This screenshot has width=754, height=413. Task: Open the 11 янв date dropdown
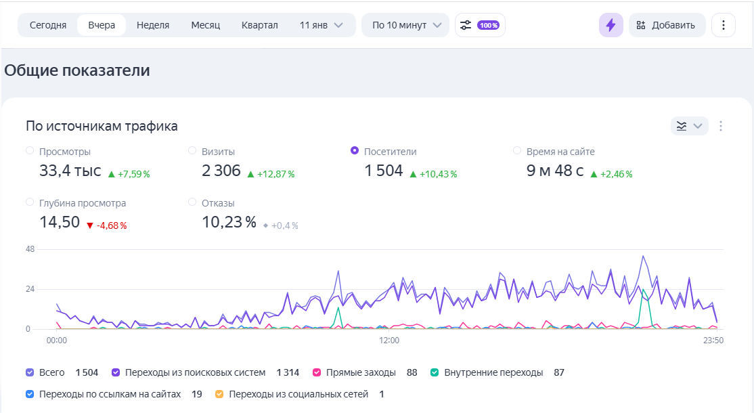click(321, 25)
